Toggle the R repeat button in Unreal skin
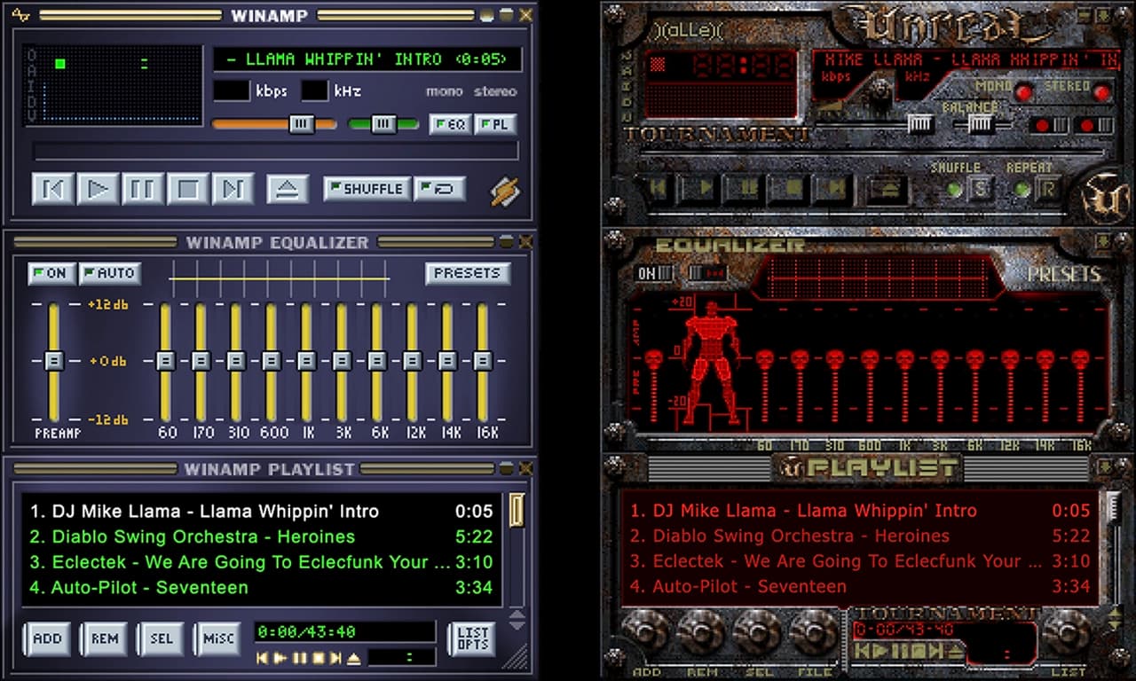This screenshot has width=1136, height=681. 1048,190
